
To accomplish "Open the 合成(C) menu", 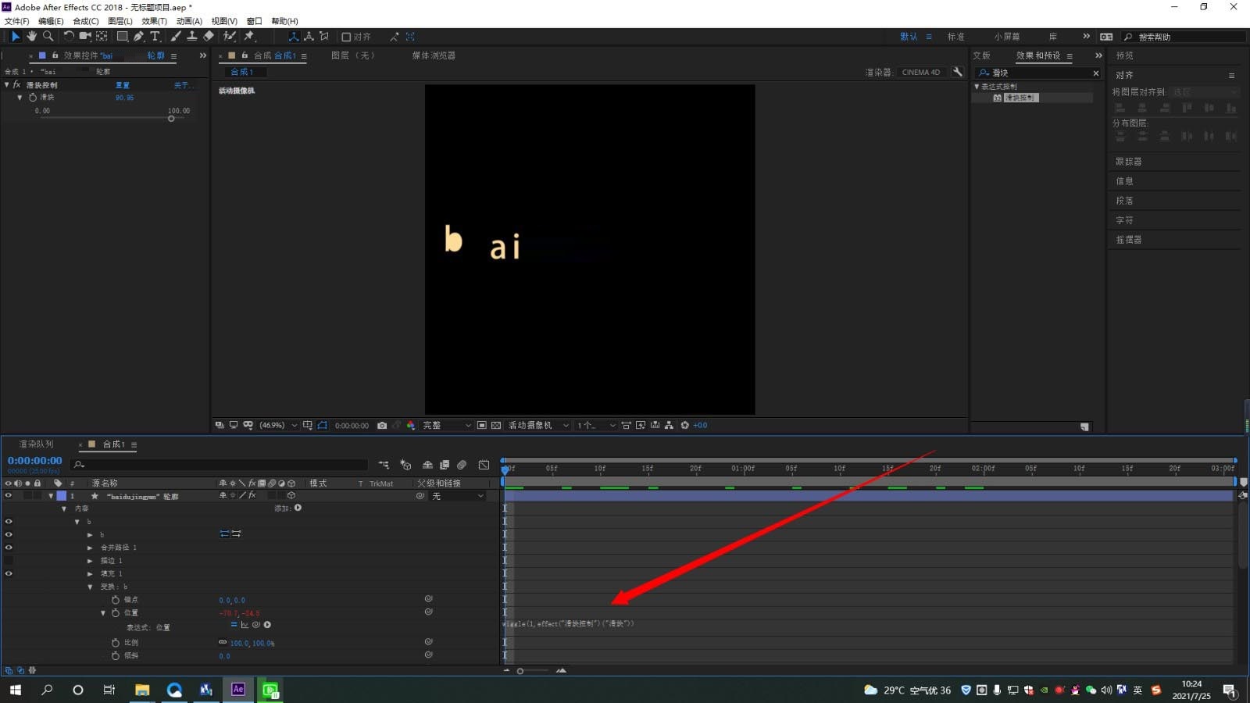I will [x=86, y=21].
